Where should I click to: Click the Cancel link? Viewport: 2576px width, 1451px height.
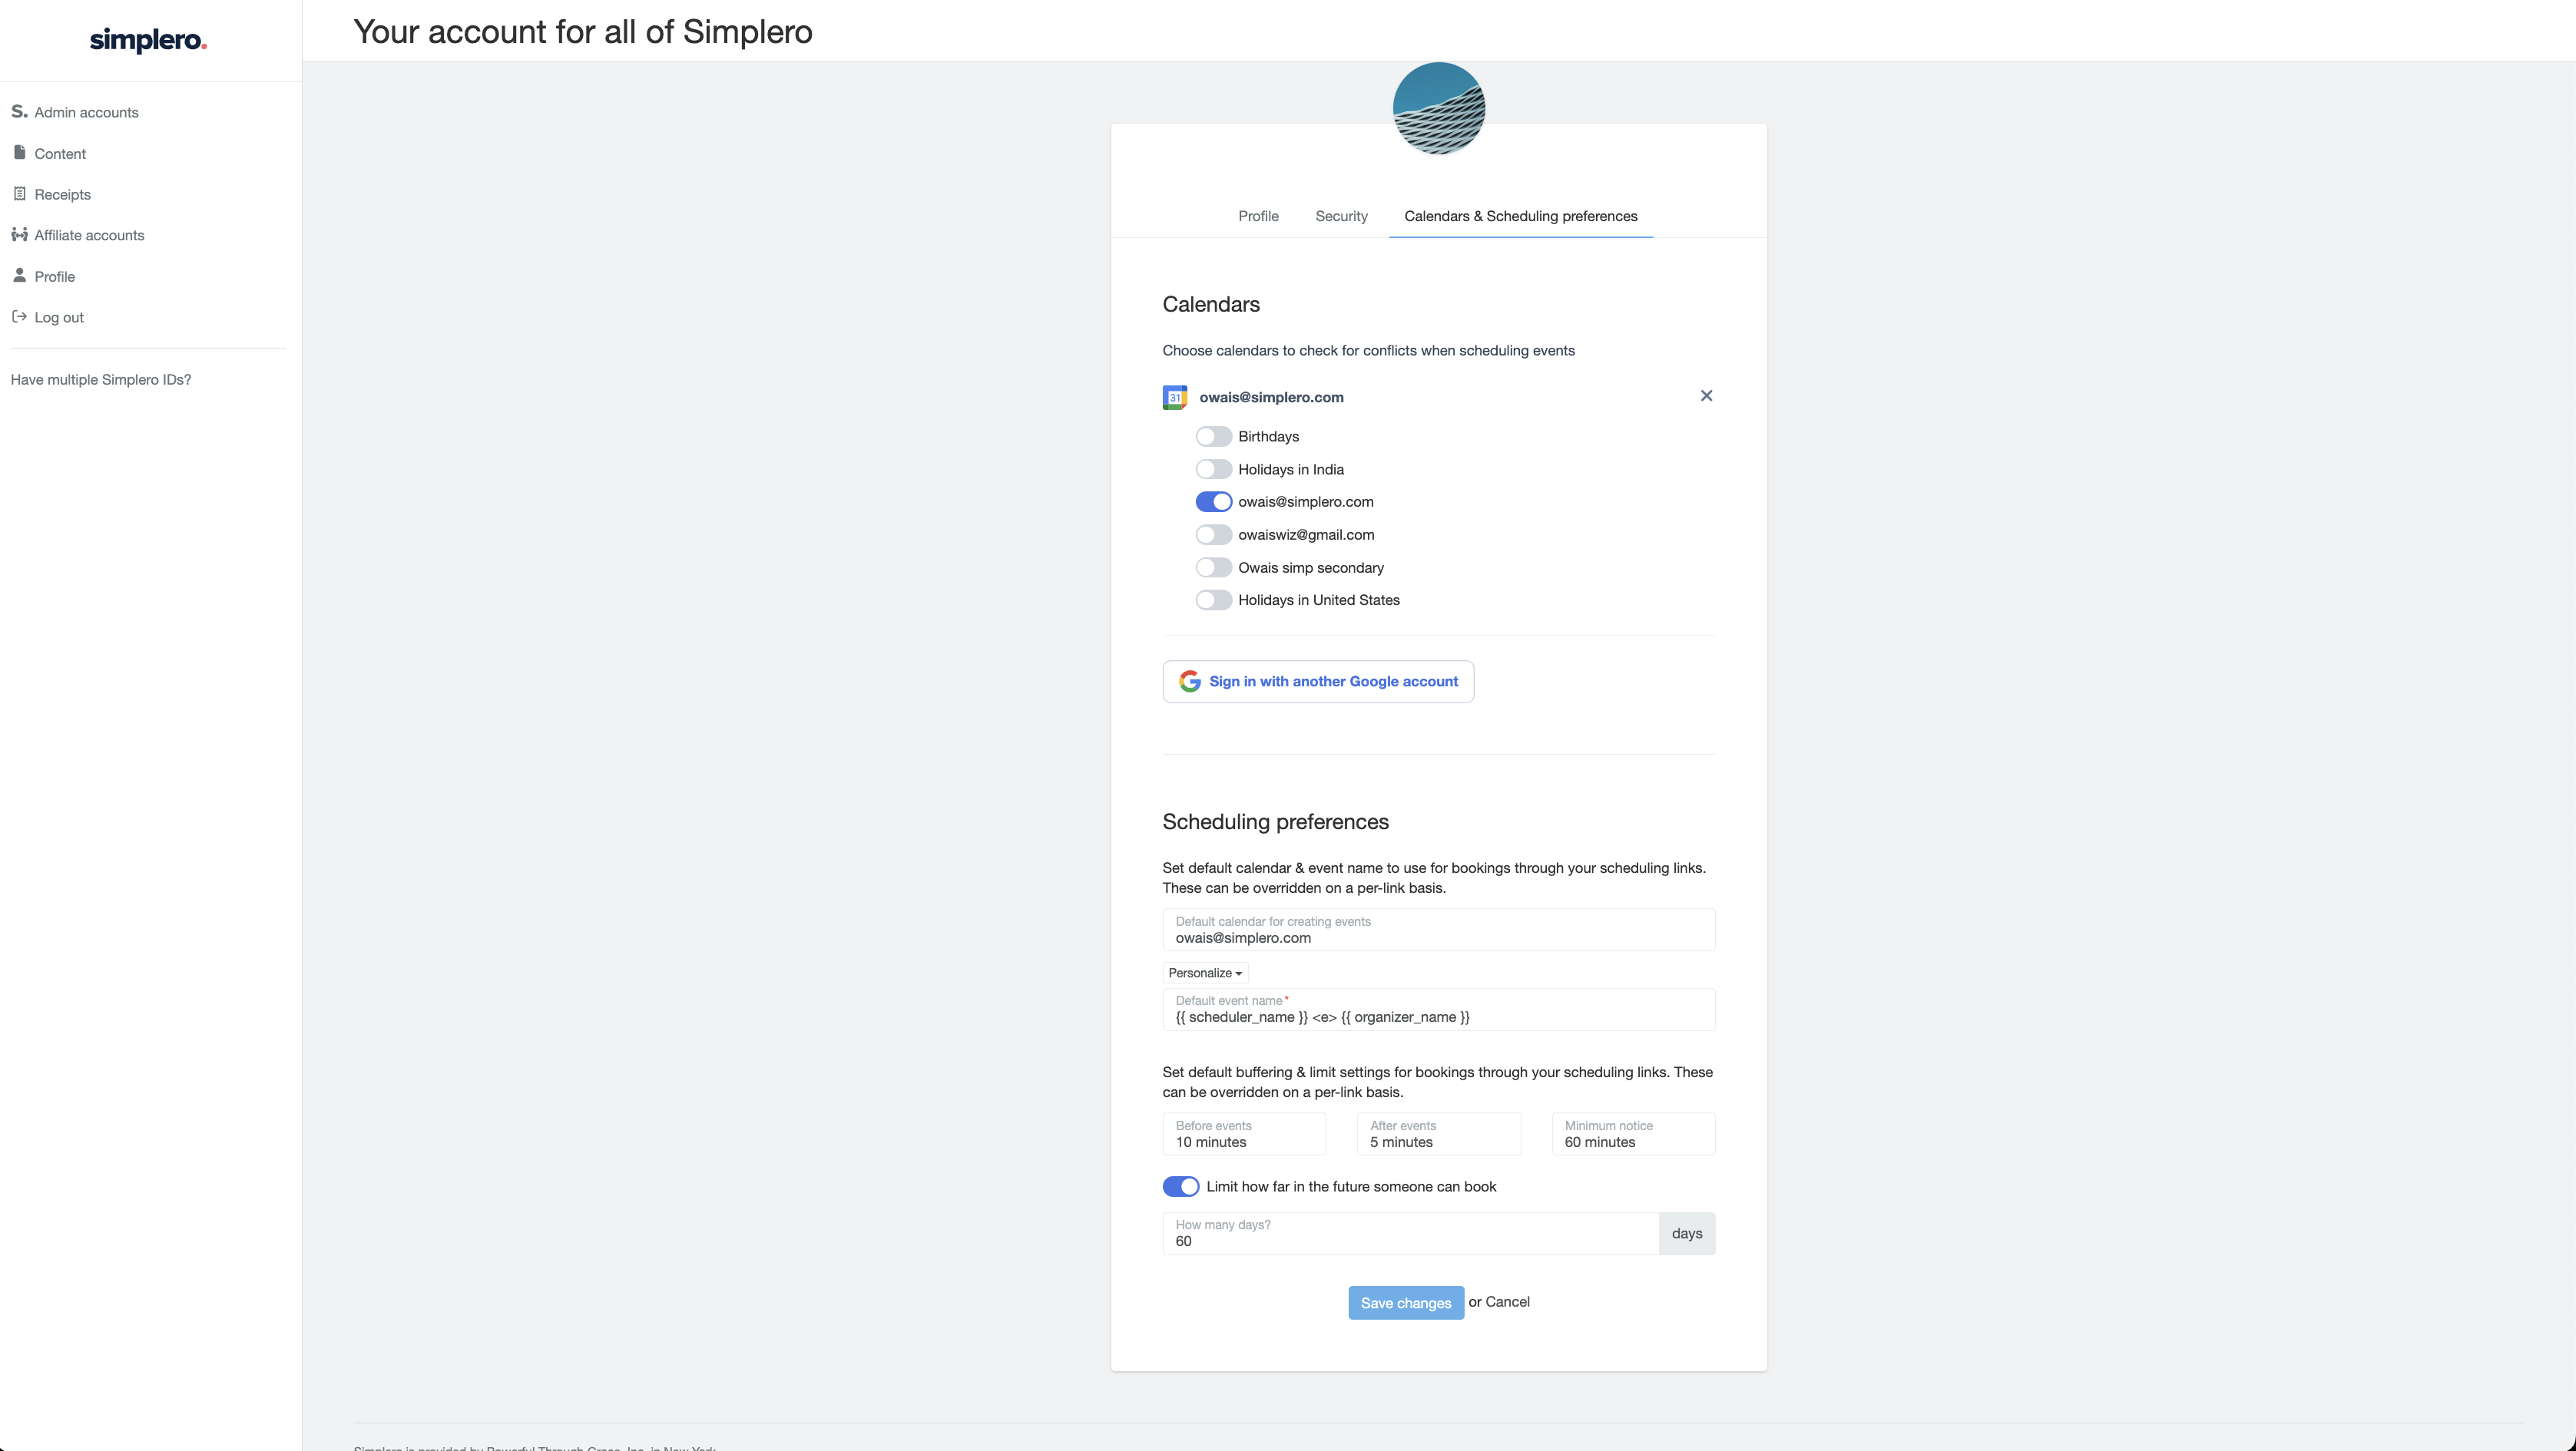pos(1507,1301)
